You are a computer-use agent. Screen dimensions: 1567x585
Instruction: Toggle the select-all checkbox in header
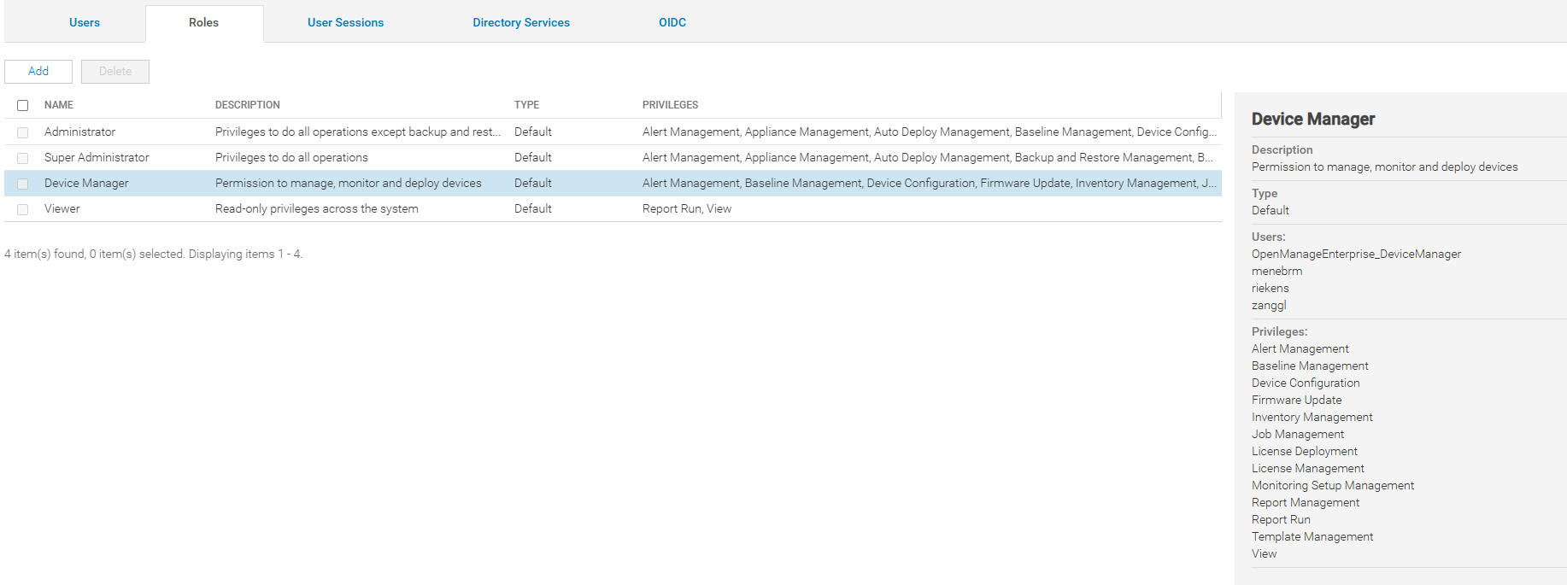coord(23,105)
